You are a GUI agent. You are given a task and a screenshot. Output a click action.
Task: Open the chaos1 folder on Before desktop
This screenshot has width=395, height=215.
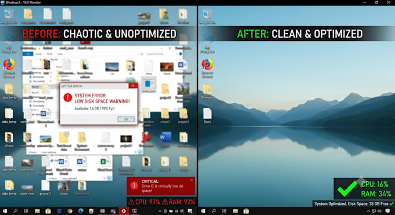coord(165,116)
